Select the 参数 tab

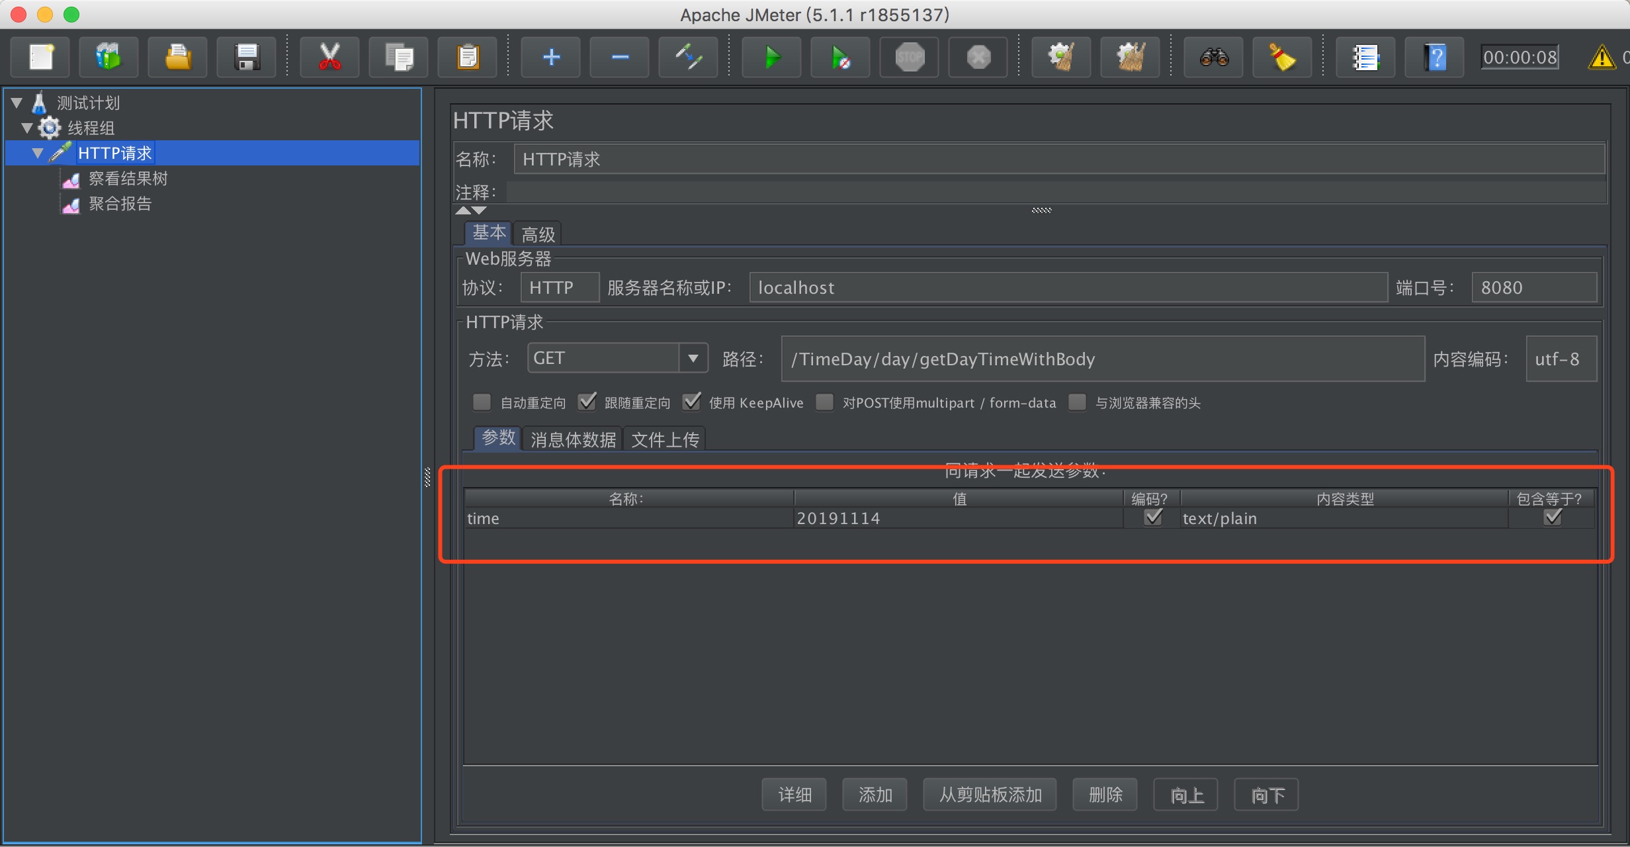click(x=498, y=438)
